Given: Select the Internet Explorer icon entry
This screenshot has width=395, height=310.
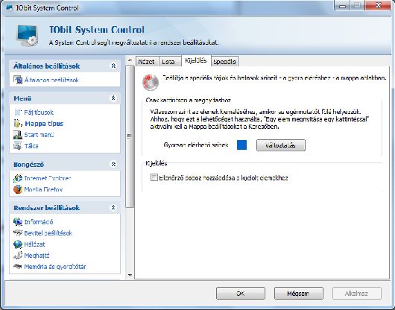Looking at the screenshot, I should (x=18, y=178).
